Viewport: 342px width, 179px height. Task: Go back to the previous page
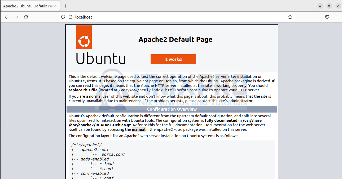coord(7,17)
